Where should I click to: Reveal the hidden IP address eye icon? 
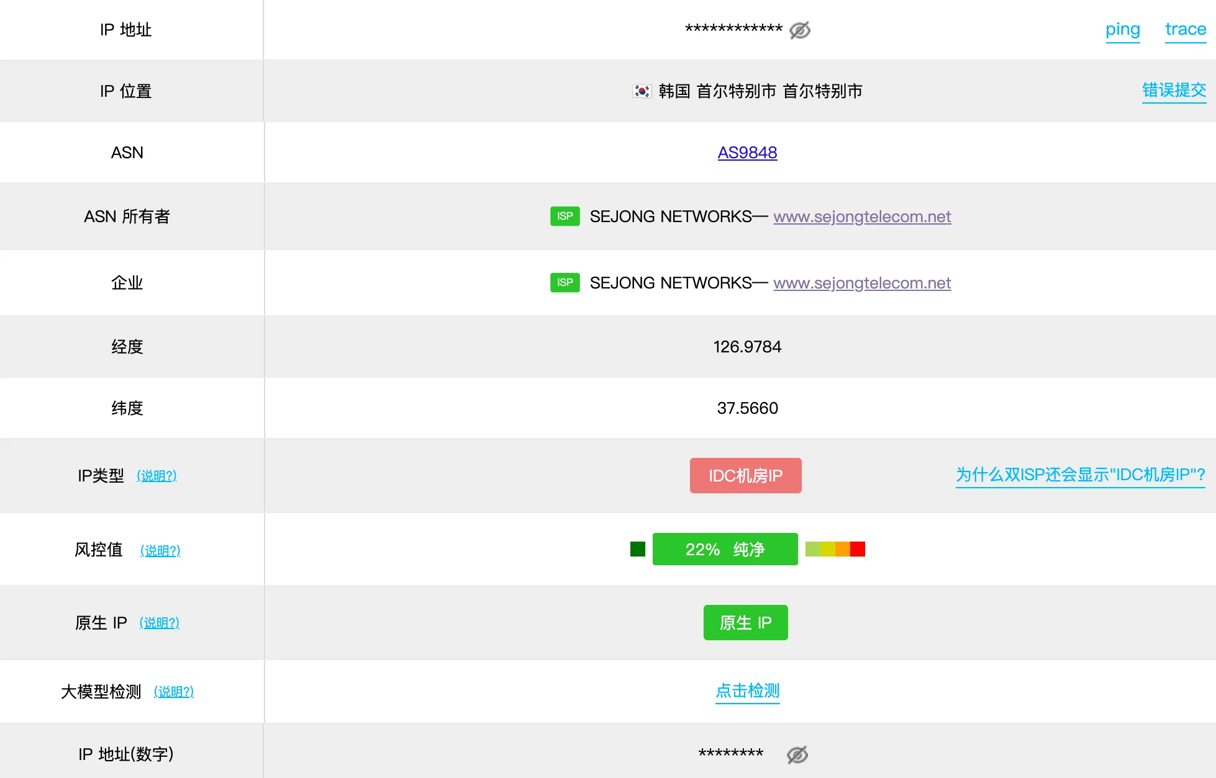[x=799, y=30]
